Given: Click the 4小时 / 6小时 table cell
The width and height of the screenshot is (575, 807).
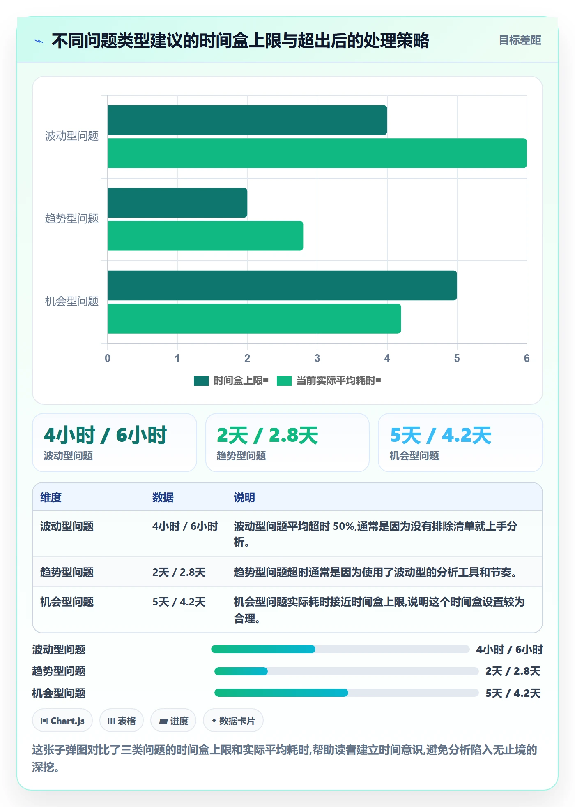Looking at the screenshot, I should click(x=185, y=526).
